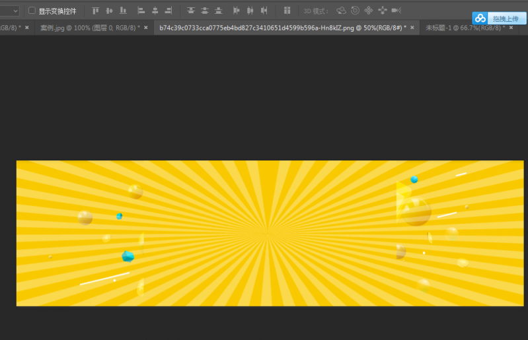The width and height of the screenshot is (528, 340).
Task: Click the align vertical centers icon
Action: pos(109,11)
